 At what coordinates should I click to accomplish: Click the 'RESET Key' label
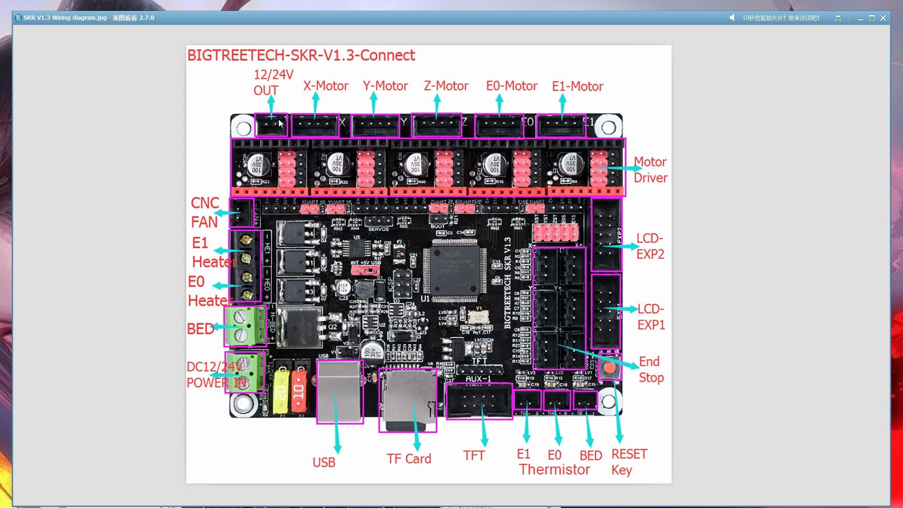coord(629,462)
